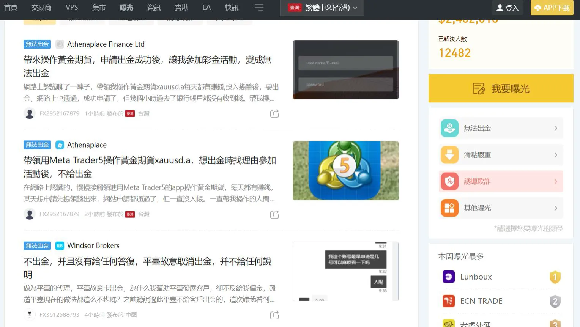This screenshot has width=580, height=327.
Task: Open the 無法出金 exposure category
Action: (x=501, y=128)
